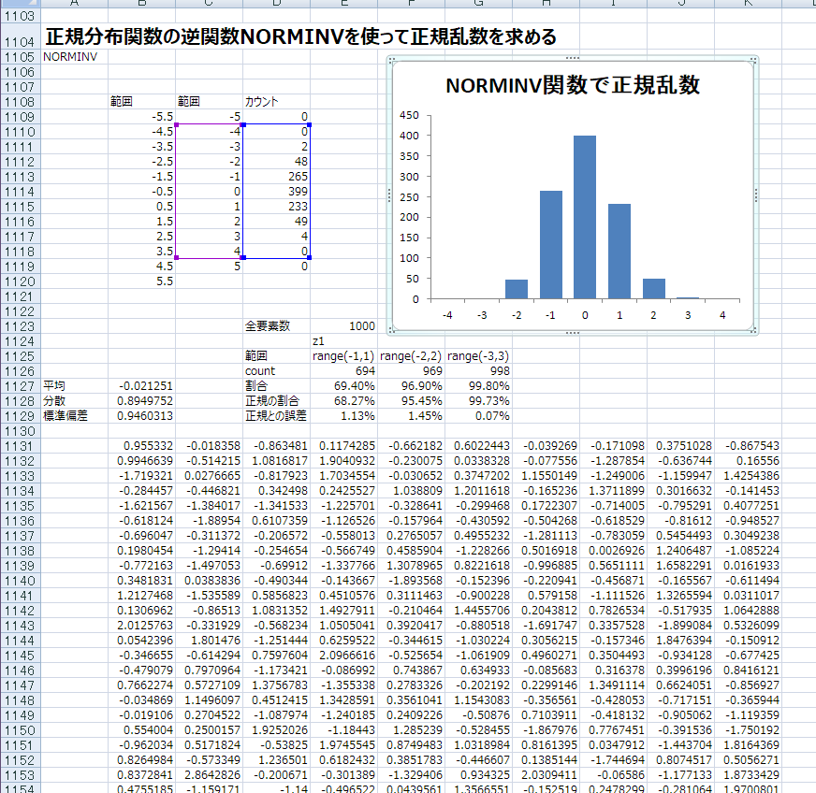Select the variance value 0.8949752
816x793 pixels.
click(141, 401)
